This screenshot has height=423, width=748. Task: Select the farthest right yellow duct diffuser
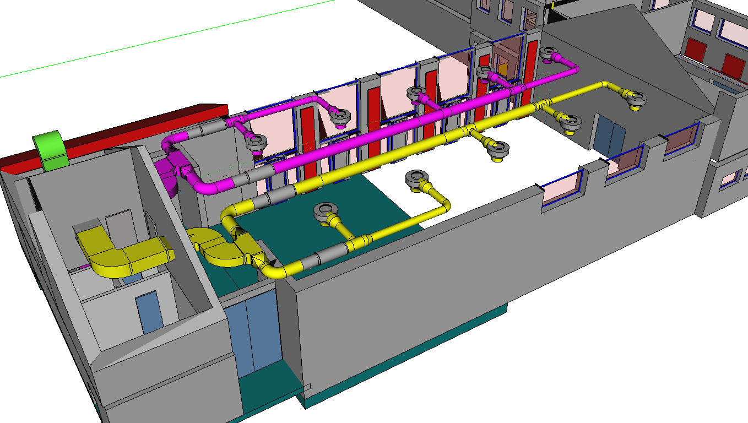coord(635,100)
